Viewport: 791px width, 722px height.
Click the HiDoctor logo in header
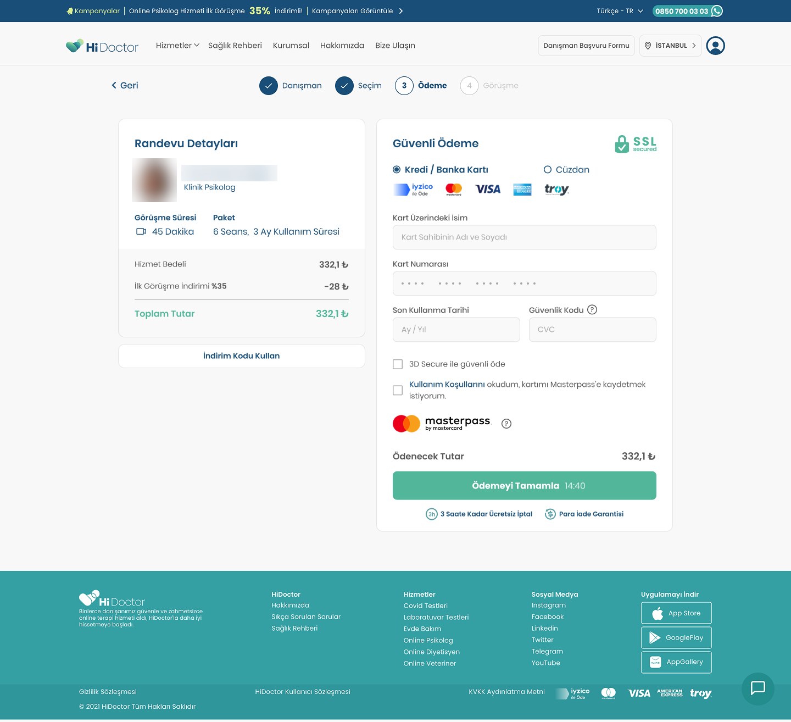[102, 46]
